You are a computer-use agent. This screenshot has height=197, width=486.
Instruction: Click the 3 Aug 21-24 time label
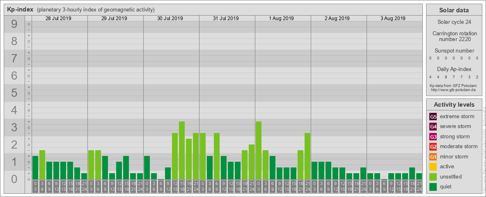(x=419, y=187)
